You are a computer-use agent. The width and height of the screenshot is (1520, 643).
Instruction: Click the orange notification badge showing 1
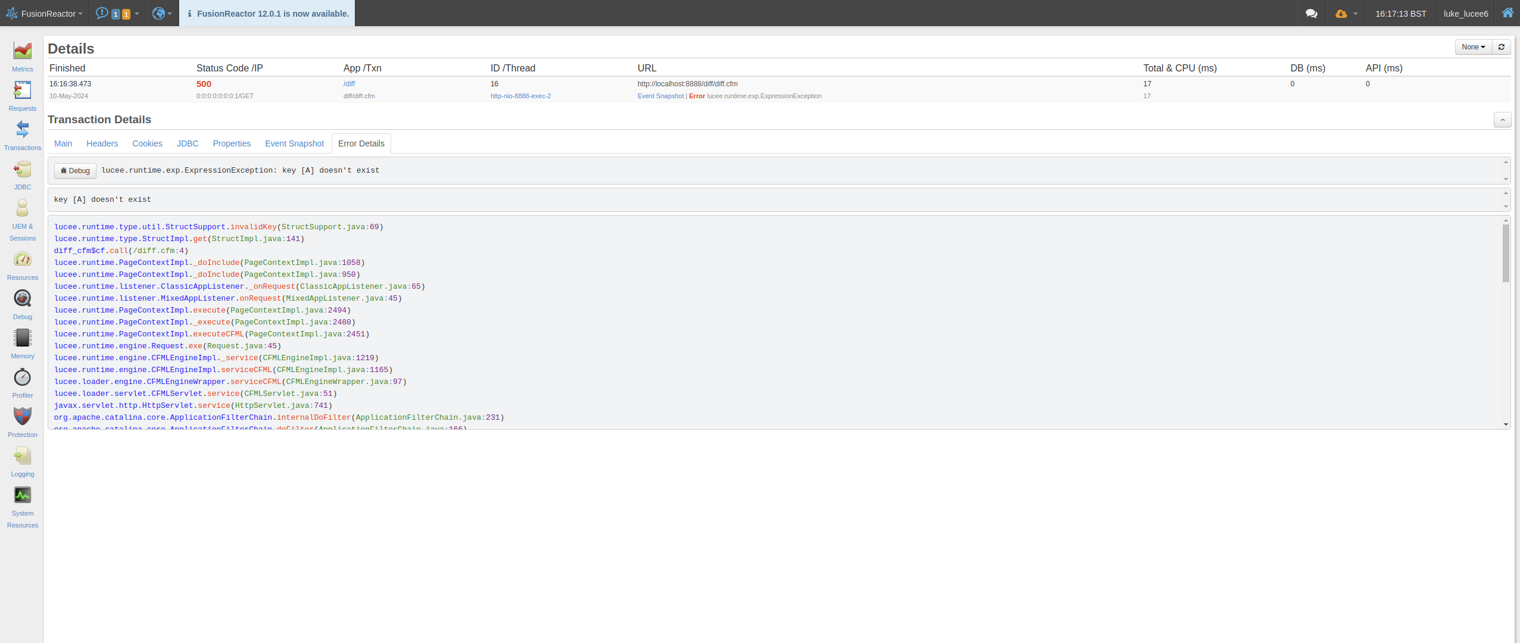(126, 14)
